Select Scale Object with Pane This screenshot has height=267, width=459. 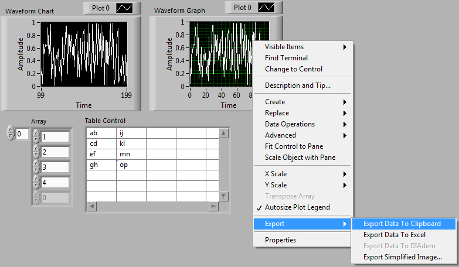(302, 158)
